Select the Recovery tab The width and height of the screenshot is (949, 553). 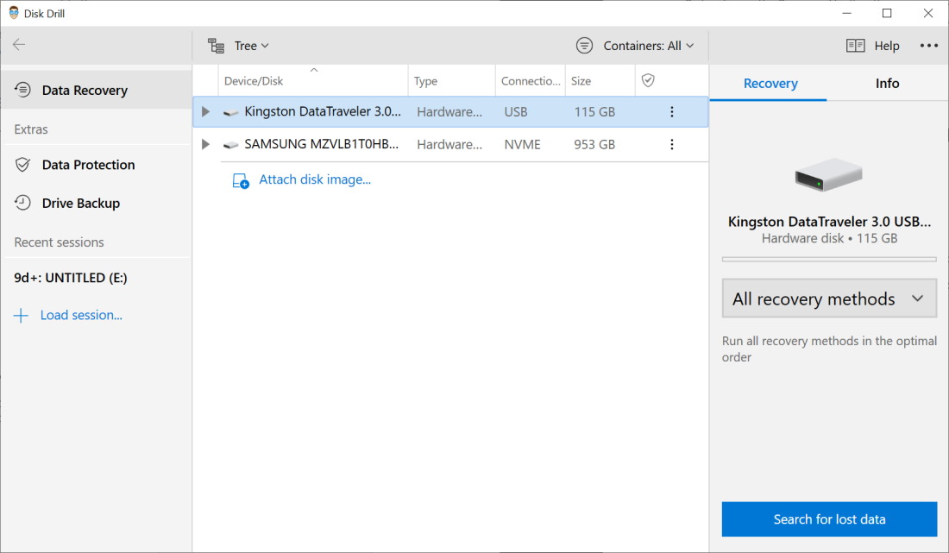point(770,84)
